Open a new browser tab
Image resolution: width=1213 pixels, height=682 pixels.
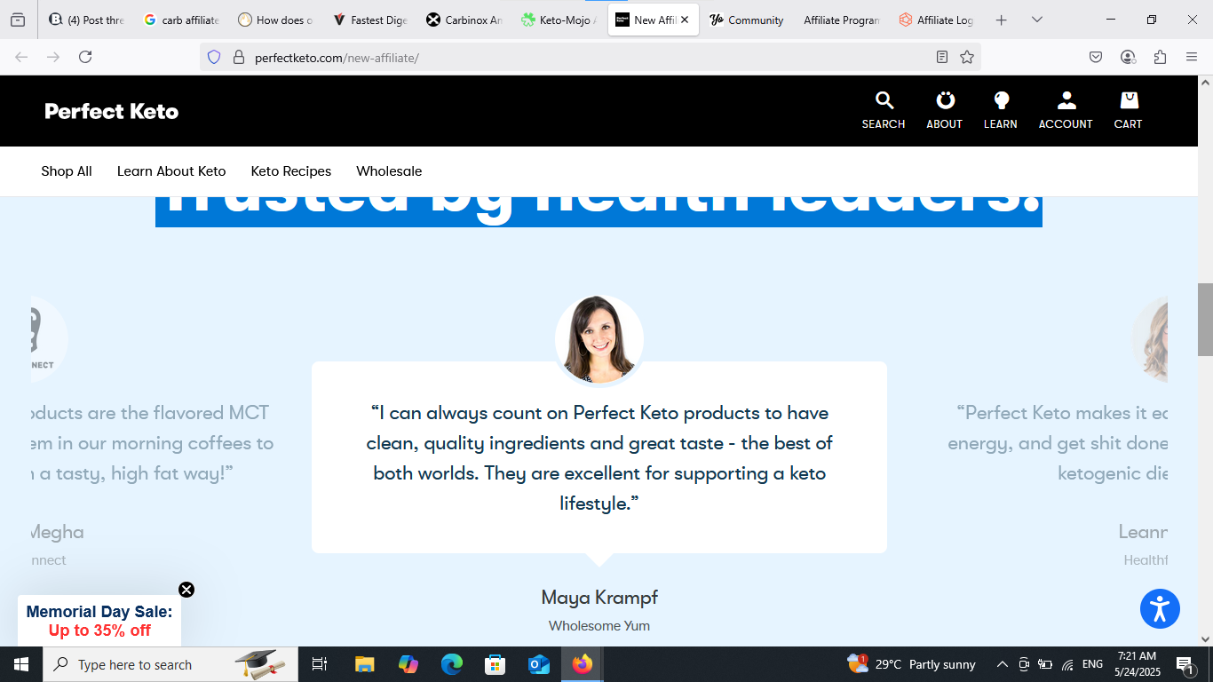(1002, 20)
